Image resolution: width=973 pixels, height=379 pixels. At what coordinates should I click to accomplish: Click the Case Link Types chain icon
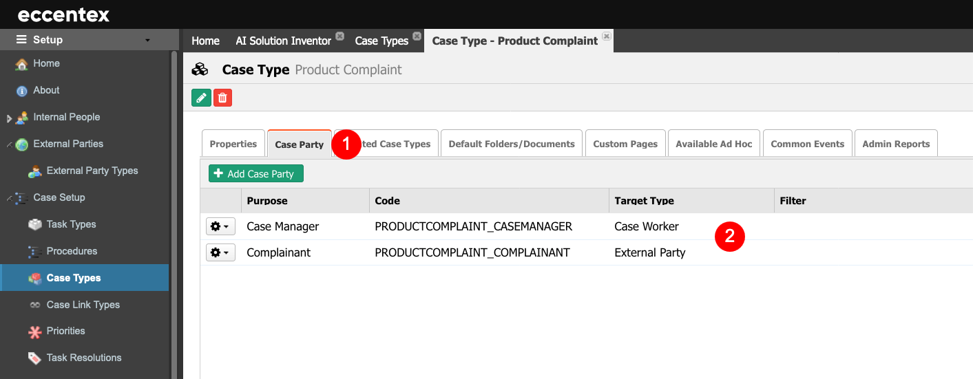pos(34,305)
